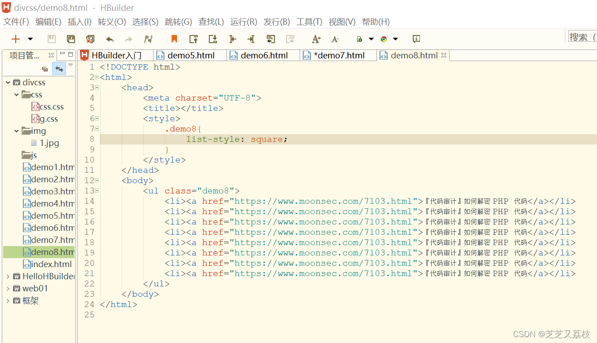
Task: Click the search box in the top right
Action: 582,37
